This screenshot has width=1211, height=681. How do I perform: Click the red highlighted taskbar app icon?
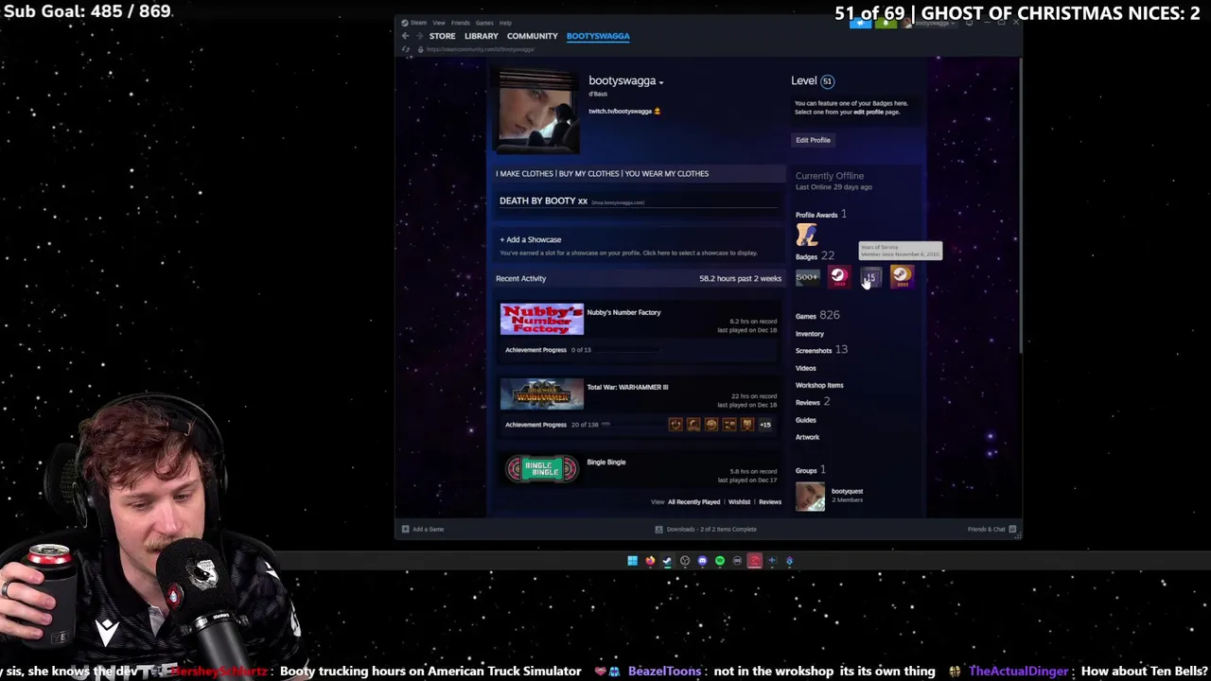point(755,561)
